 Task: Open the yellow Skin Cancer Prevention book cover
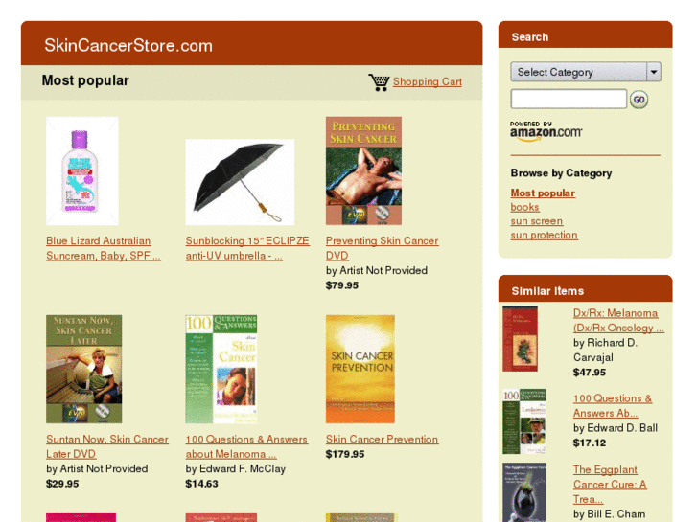(360, 369)
